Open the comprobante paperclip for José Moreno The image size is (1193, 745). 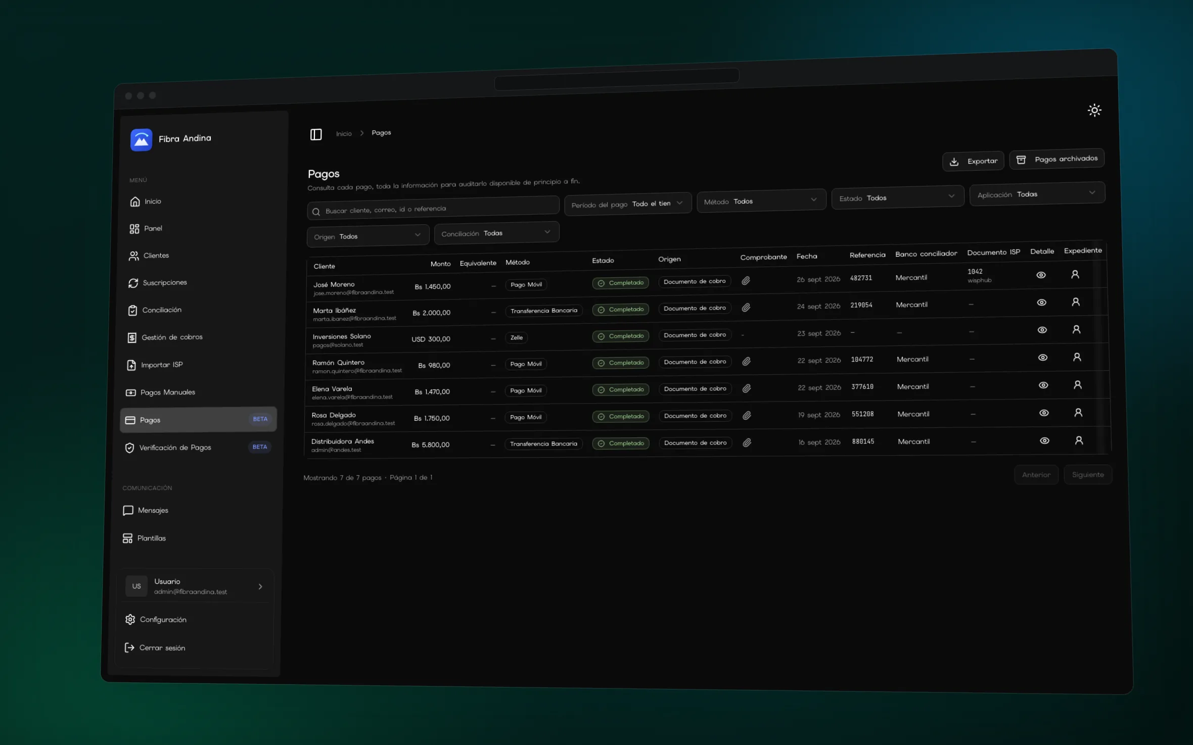tap(746, 281)
